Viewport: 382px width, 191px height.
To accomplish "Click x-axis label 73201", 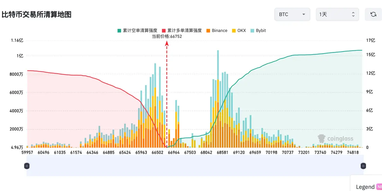I will [x=303, y=152].
